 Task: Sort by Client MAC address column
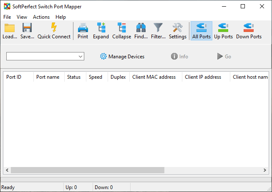click(x=156, y=77)
